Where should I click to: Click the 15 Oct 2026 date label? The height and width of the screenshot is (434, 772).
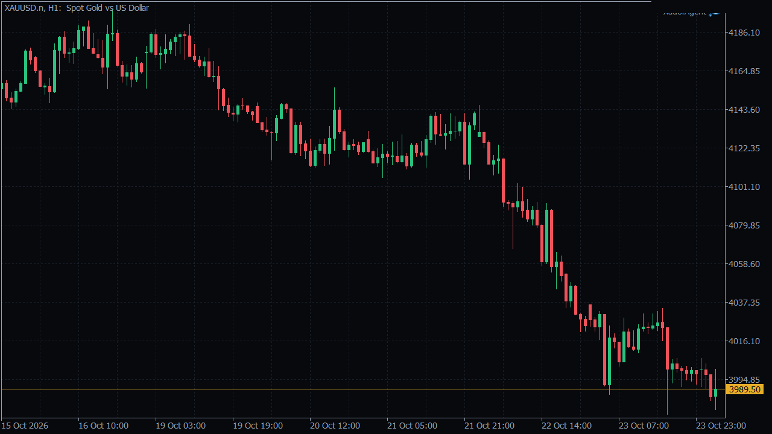pos(26,426)
